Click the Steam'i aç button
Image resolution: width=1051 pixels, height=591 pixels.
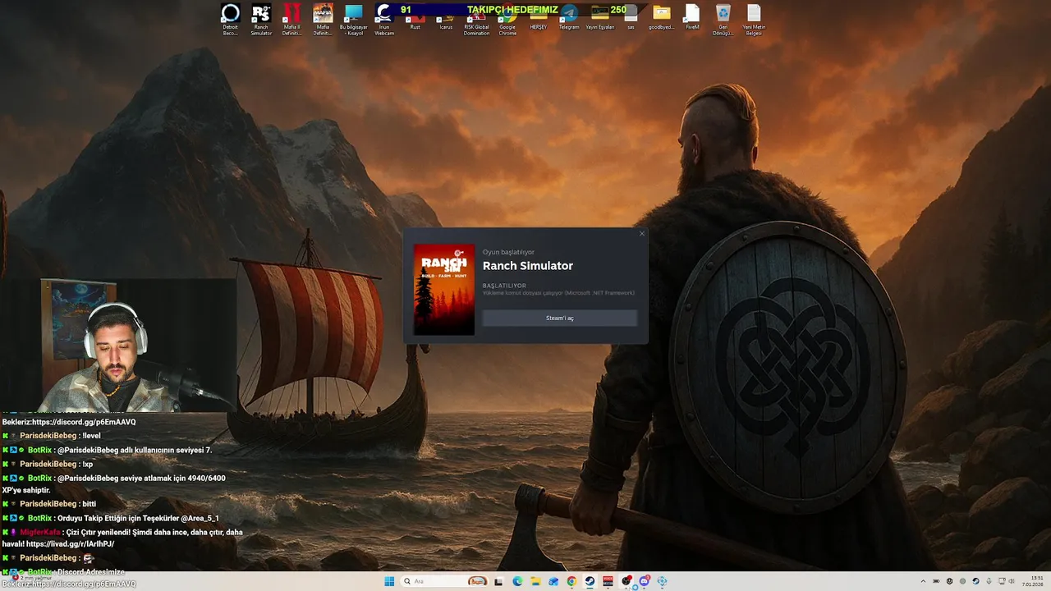pyautogui.click(x=560, y=318)
